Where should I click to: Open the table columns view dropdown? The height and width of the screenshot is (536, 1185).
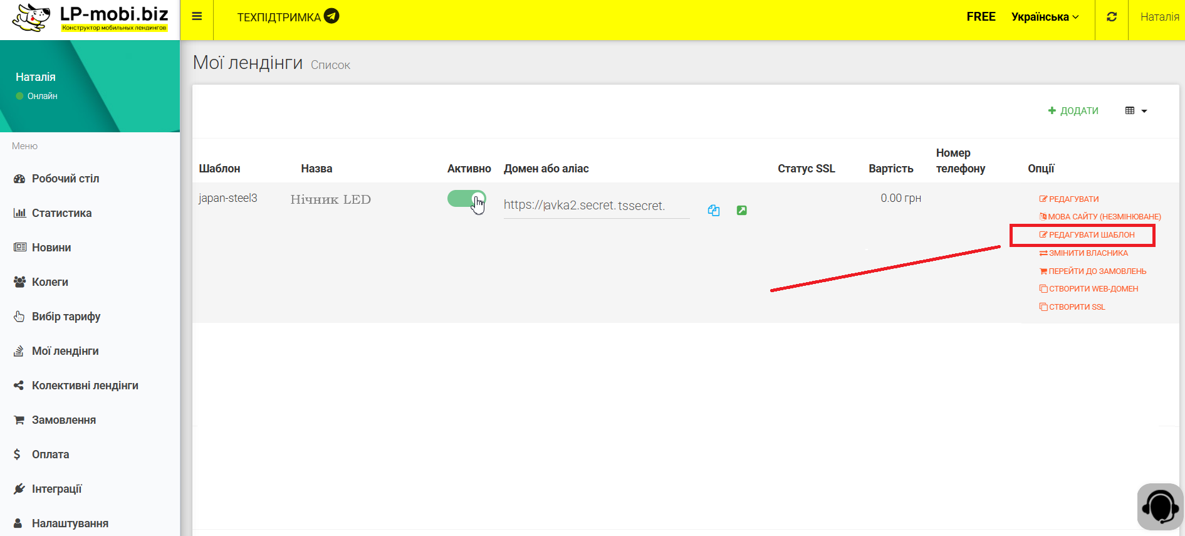coord(1135,111)
